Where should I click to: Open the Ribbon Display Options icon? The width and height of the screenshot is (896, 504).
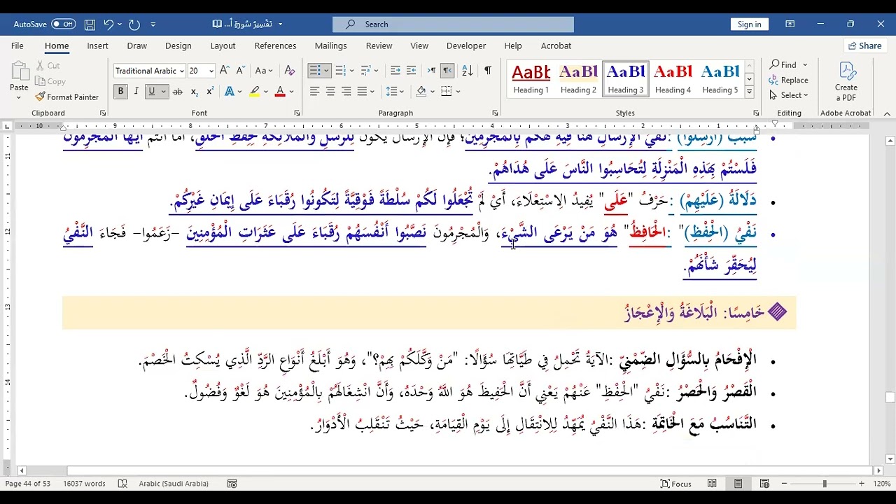[790, 24]
